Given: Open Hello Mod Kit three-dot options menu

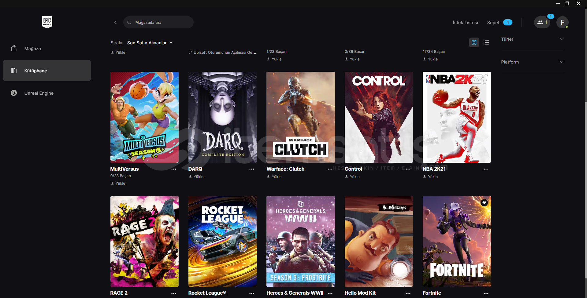Looking at the screenshot, I should [408, 293].
